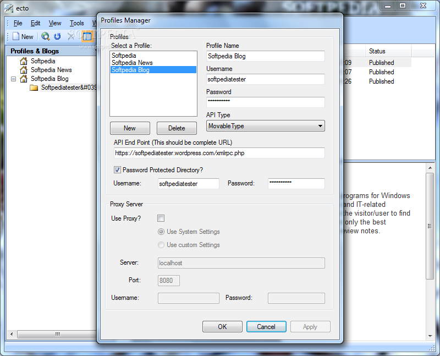Image resolution: width=440 pixels, height=356 pixels.
Task: Click the Status column header
Action: click(x=388, y=51)
